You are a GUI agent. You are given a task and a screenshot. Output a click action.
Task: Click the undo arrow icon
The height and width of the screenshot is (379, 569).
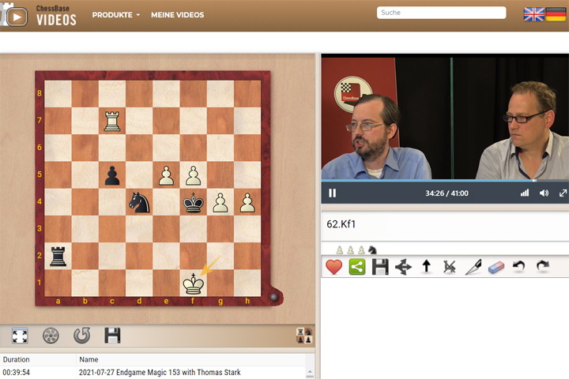(519, 267)
